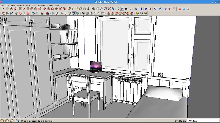
Task: Activate the Orbit camera tool
Action: click(94, 9)
